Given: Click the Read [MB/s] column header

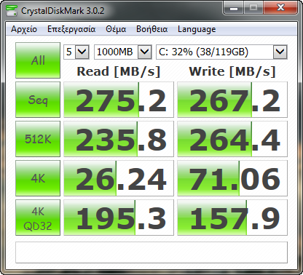Looking at the screenshot, I should pyautogui.click(x=119, y=71).
